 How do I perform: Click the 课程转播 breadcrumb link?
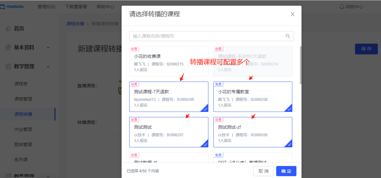[75, 24]
